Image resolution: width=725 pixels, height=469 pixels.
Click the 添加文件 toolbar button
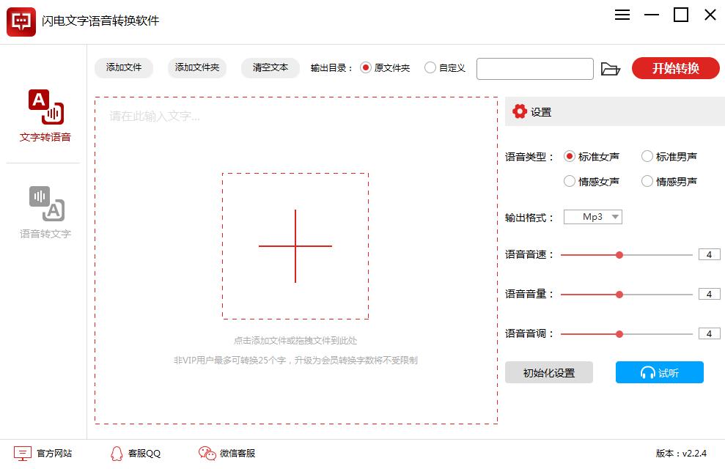[122, 67]
